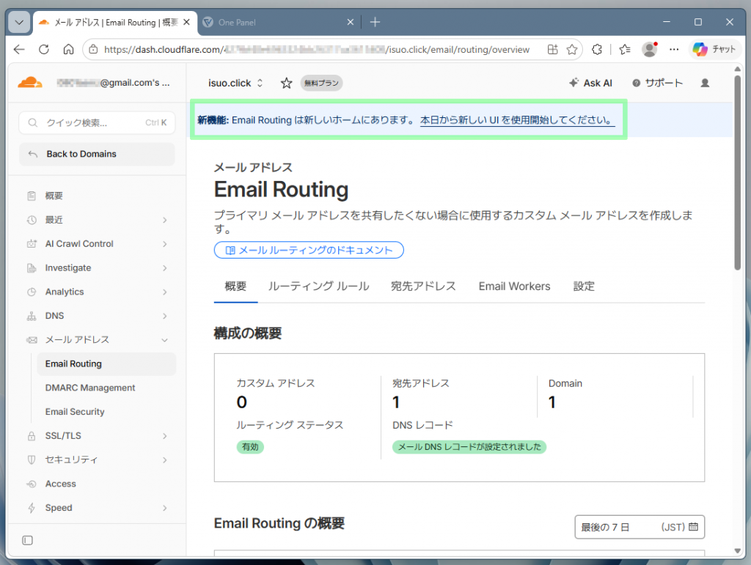Screen dimensions: 751x565
Task: Open browser settings and more menu
Action: point(674,49)
